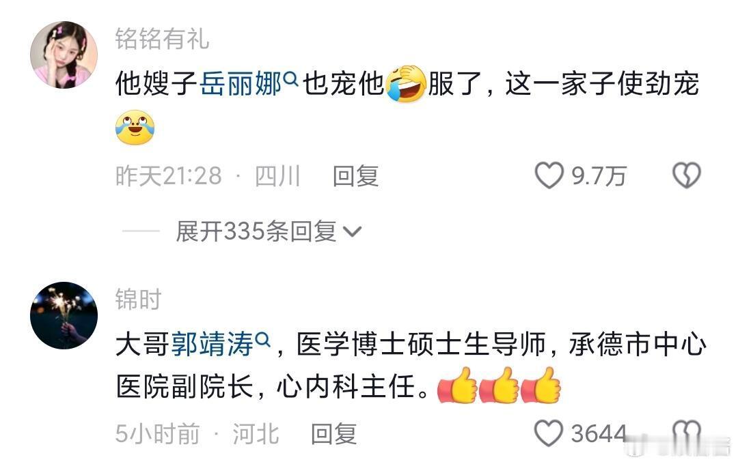This screenshot has width=738, height=464.
Task: Like the comment by 锦时
Action: click(x=549, y=433)
